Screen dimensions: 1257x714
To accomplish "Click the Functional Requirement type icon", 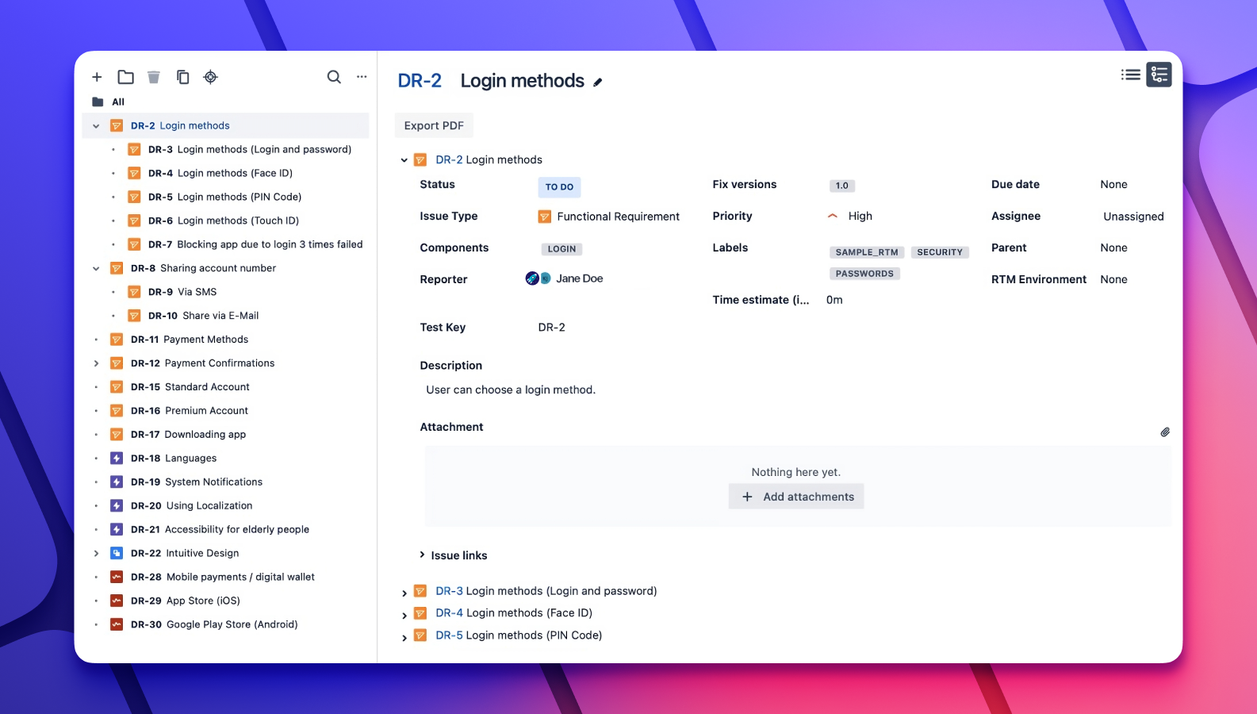I will [x=545, y=217].
